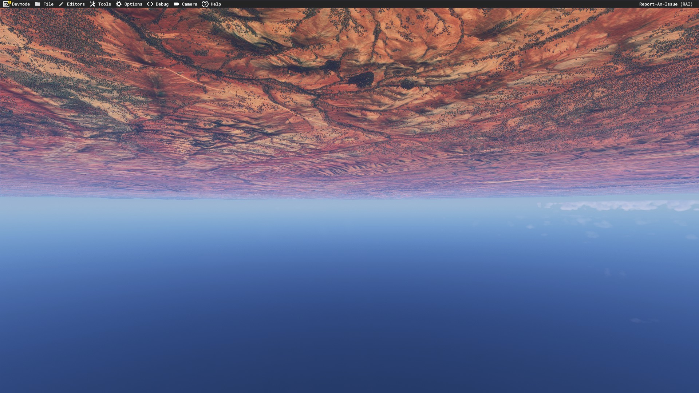This screenshot has height=393, width=699.
Task: Click the Help question mark icon
Action: click(205, 4)
